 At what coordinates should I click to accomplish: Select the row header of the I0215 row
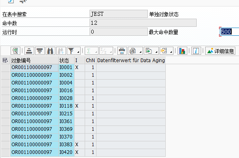coord(6,114)
